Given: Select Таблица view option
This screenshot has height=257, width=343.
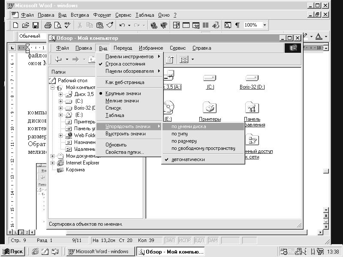Looking at the screenshot, I should pos(129,115).
